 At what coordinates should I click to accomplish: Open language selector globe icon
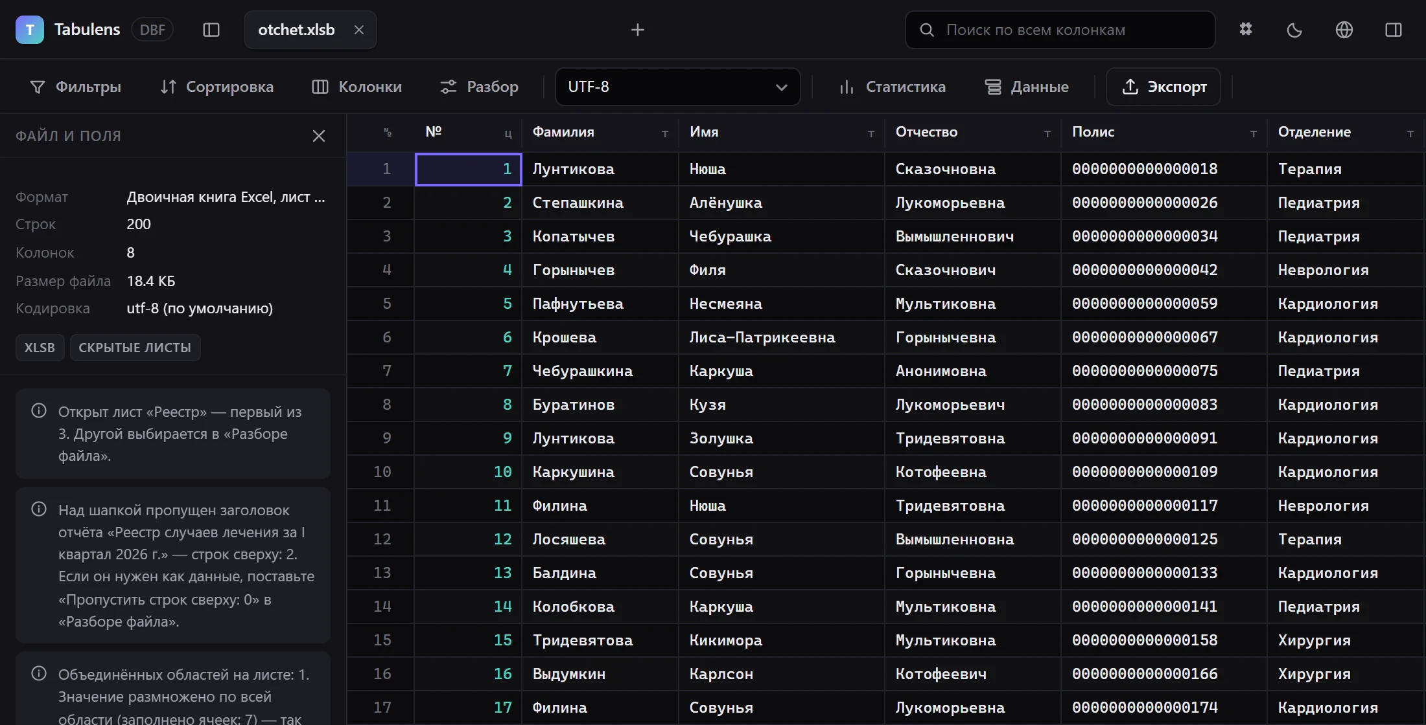(1344, 30)
